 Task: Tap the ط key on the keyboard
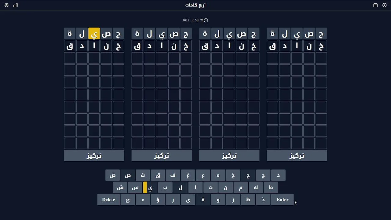pos(271,188)
